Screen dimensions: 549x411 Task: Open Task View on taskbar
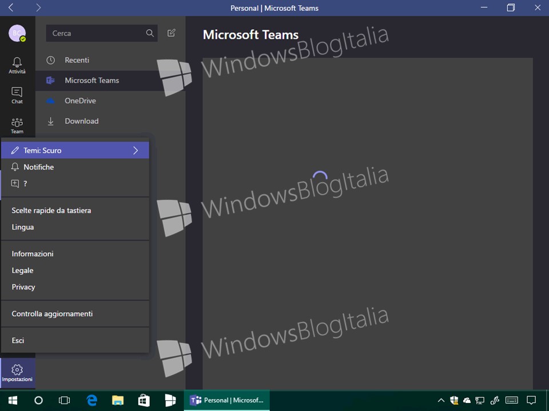(64, 400)
